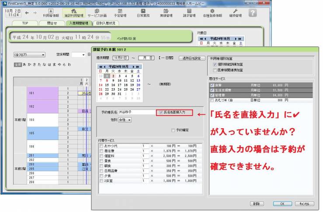This screenshot has width=323, height=212.
Task: Open the 日常業務 toolbar icon
Action: (x=143, y=13)
